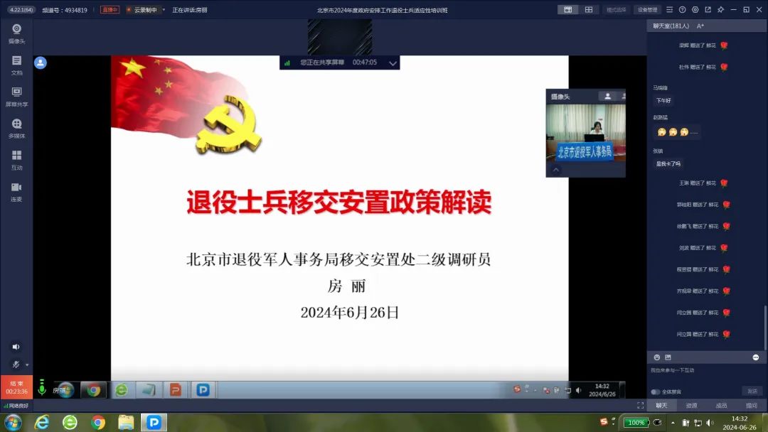Click the blue P app in taskbar

click(x=154, y=422)
